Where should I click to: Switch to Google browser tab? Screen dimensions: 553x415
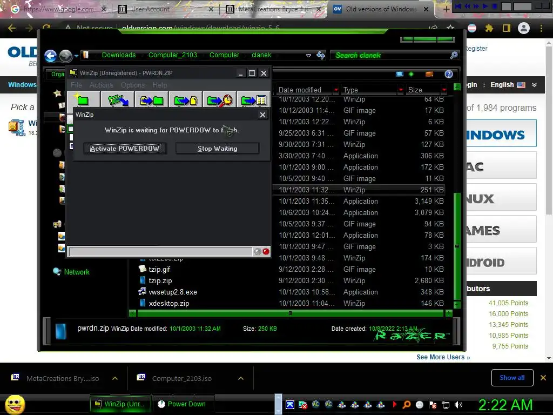[58, 9]
